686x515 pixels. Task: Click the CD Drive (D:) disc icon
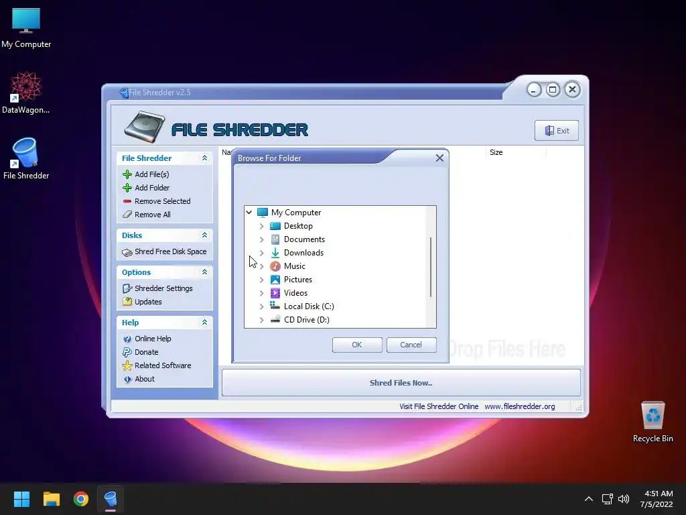point(275,319)
